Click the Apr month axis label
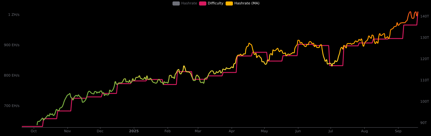 pos(232,131)
